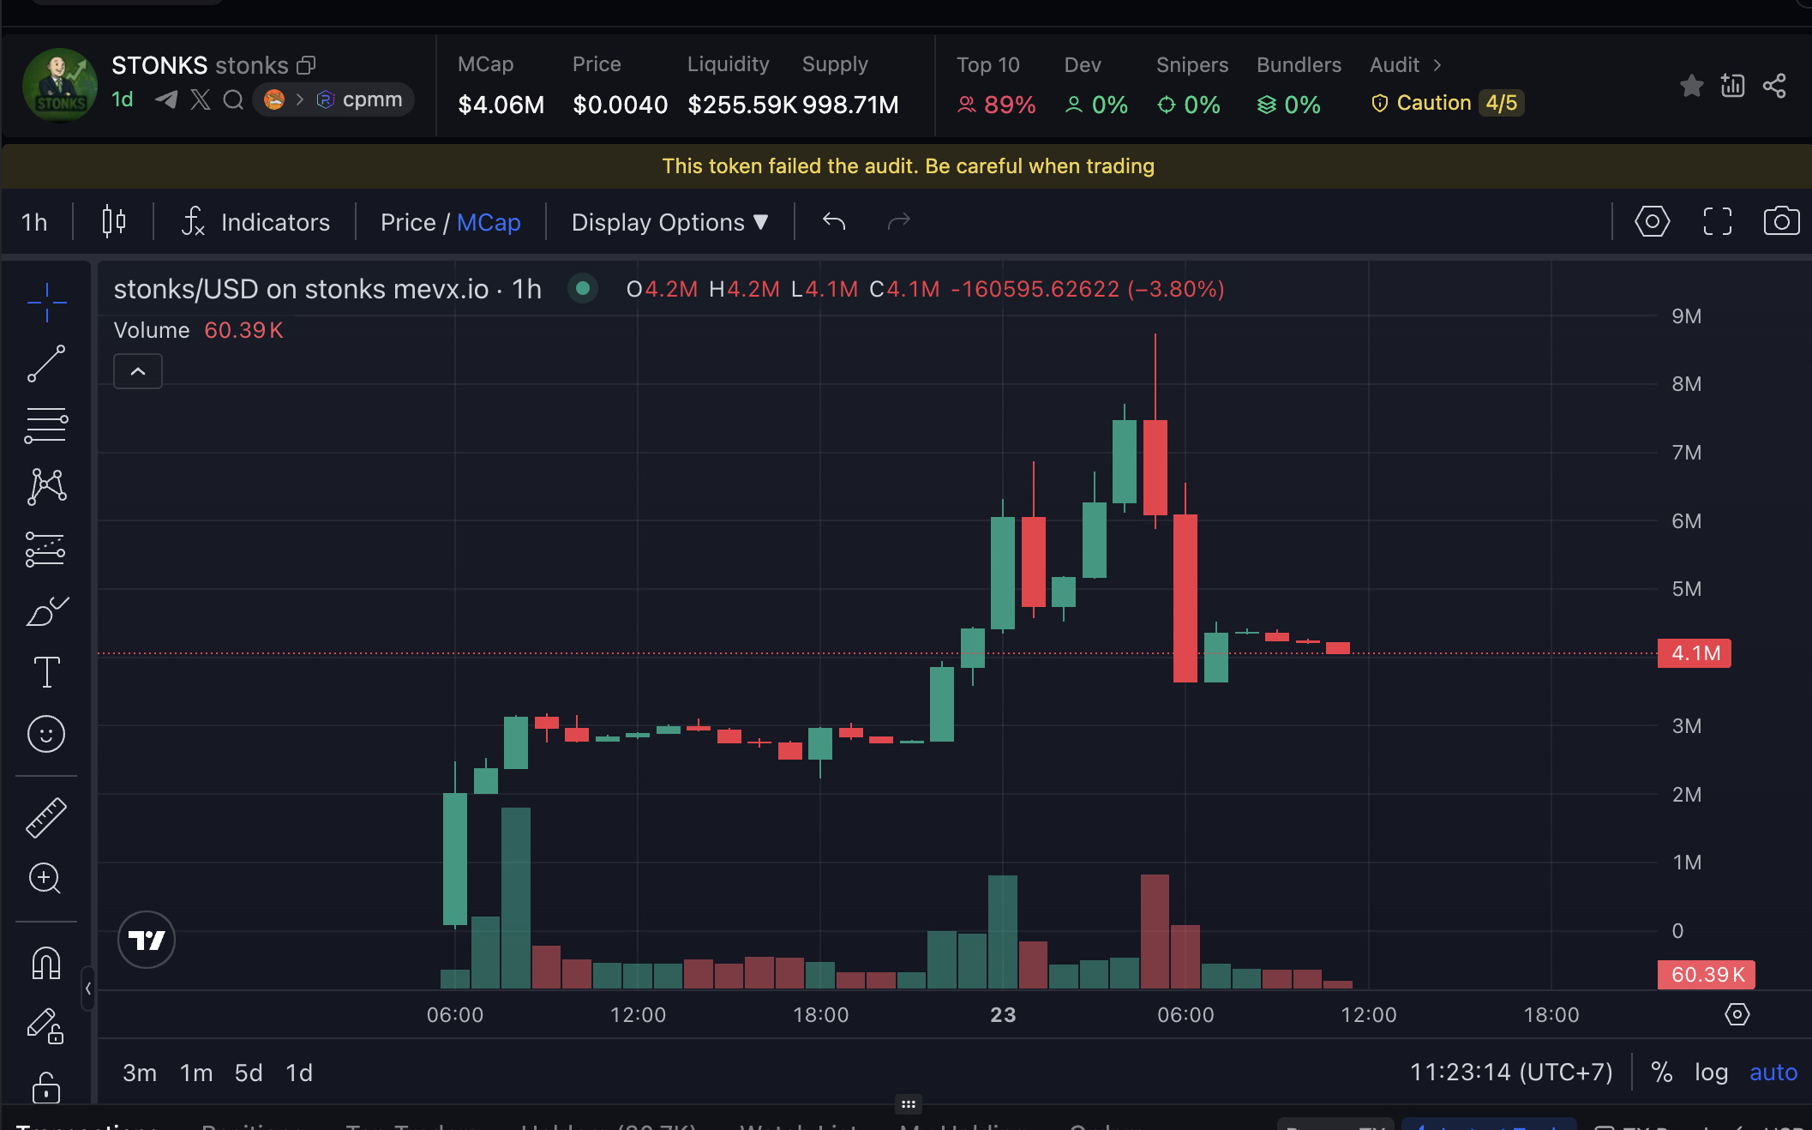
Task: Select the crosshair cursor tool
Action: 46,303
